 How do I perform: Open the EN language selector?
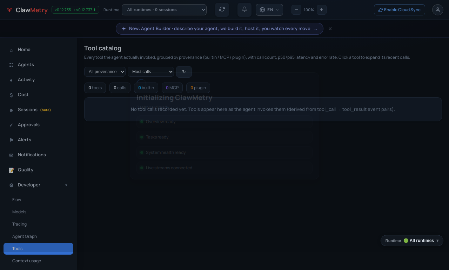click(x=269, y=10)
